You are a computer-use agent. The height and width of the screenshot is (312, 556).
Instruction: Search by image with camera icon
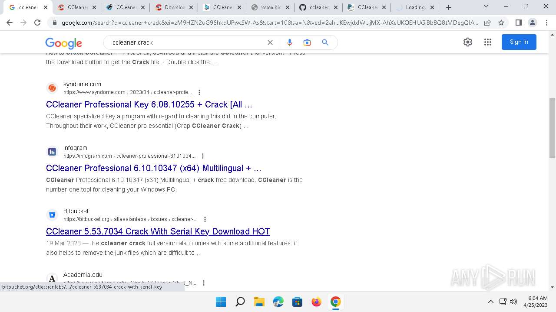pyautogui.click(x=307, y=42)
